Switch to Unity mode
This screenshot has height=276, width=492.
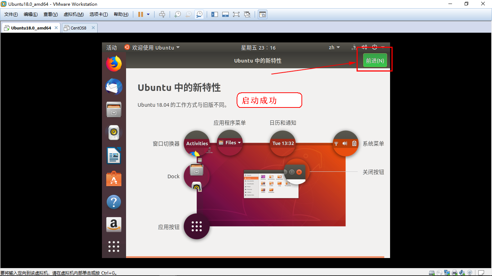tap(247, 14)
